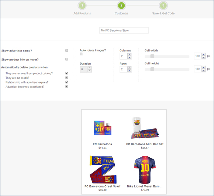Screen dimensions: 214x196
Task: Click the Columns number field
Action: tap(124, 56)
